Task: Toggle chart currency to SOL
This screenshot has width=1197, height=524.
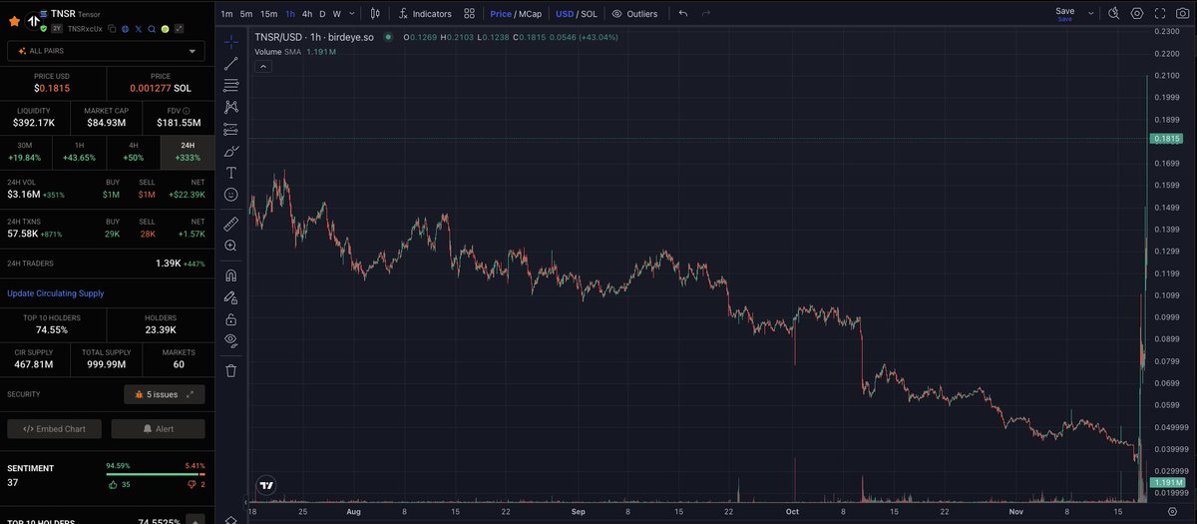Action: (589, 14)
